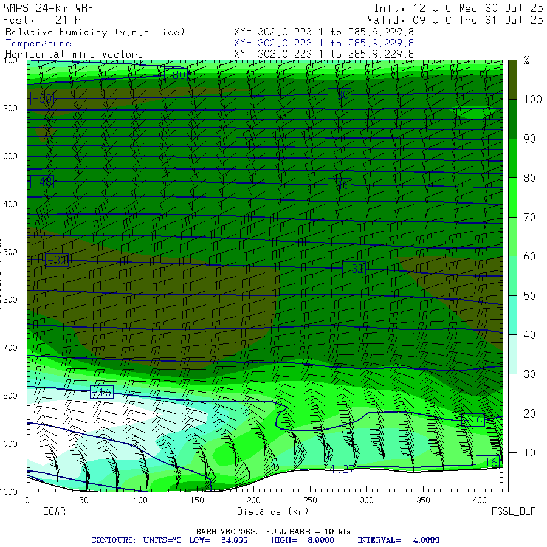Select the distance axis "350" label

pos(423,500)
